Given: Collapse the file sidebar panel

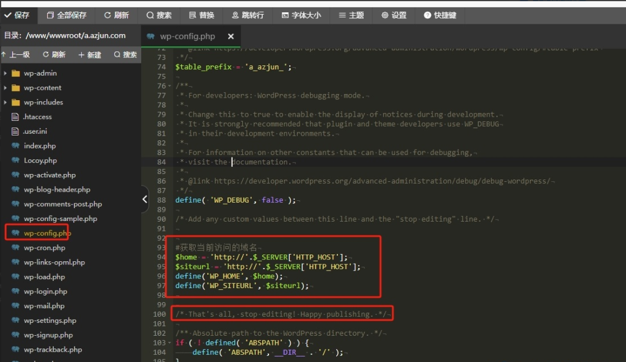Looking at the screenshot, I should pos(145,199).
